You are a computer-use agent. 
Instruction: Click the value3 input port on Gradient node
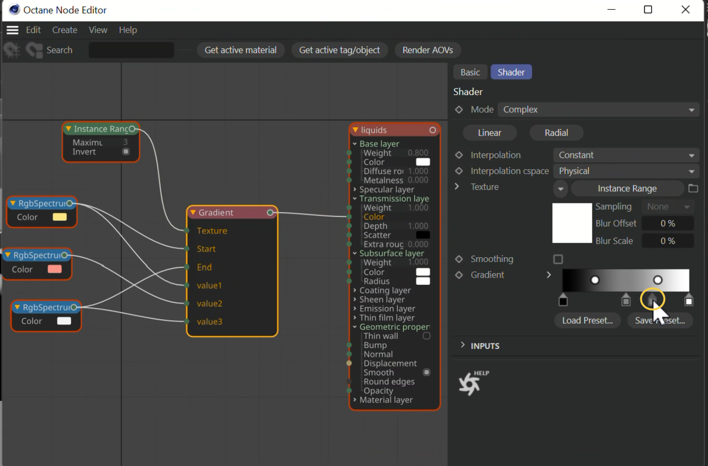coord(187,321)
